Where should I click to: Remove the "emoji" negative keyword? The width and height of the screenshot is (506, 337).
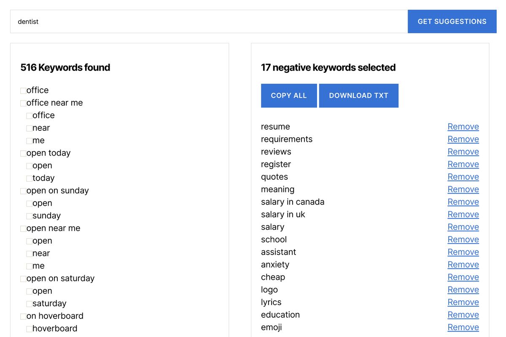pos(463,327)
